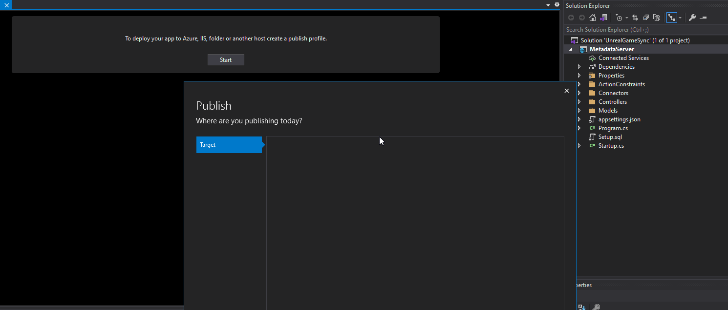This screenshot has width=728, height=310.
Task: Enable Track Active Item in Solution Explorer
Action: click(673, 18)
